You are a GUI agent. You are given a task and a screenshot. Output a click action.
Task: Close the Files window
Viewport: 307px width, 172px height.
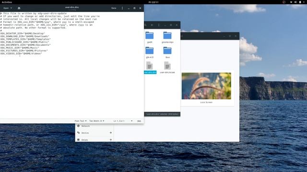[x=177, y=25]
